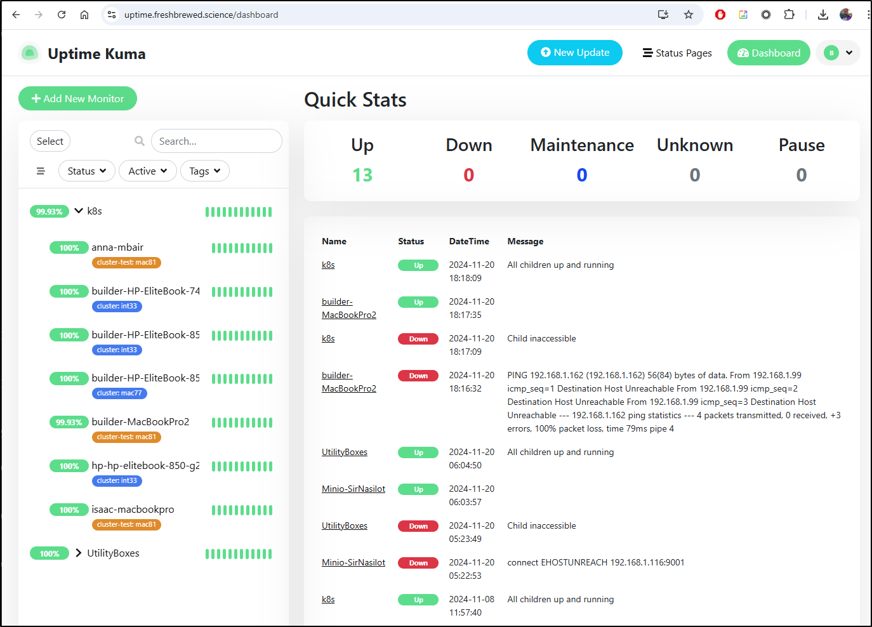
Task: Select the hp-hp-elitebook-850-g2 monitor
Action: coord(145,465)
